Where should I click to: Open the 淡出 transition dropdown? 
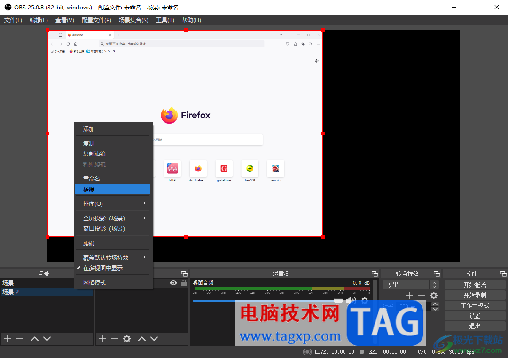(x=410, y=285)
